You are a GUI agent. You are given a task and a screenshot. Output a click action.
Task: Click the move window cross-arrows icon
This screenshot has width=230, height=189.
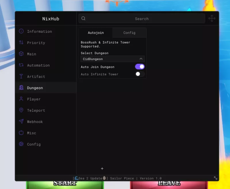tap(212, 18)
